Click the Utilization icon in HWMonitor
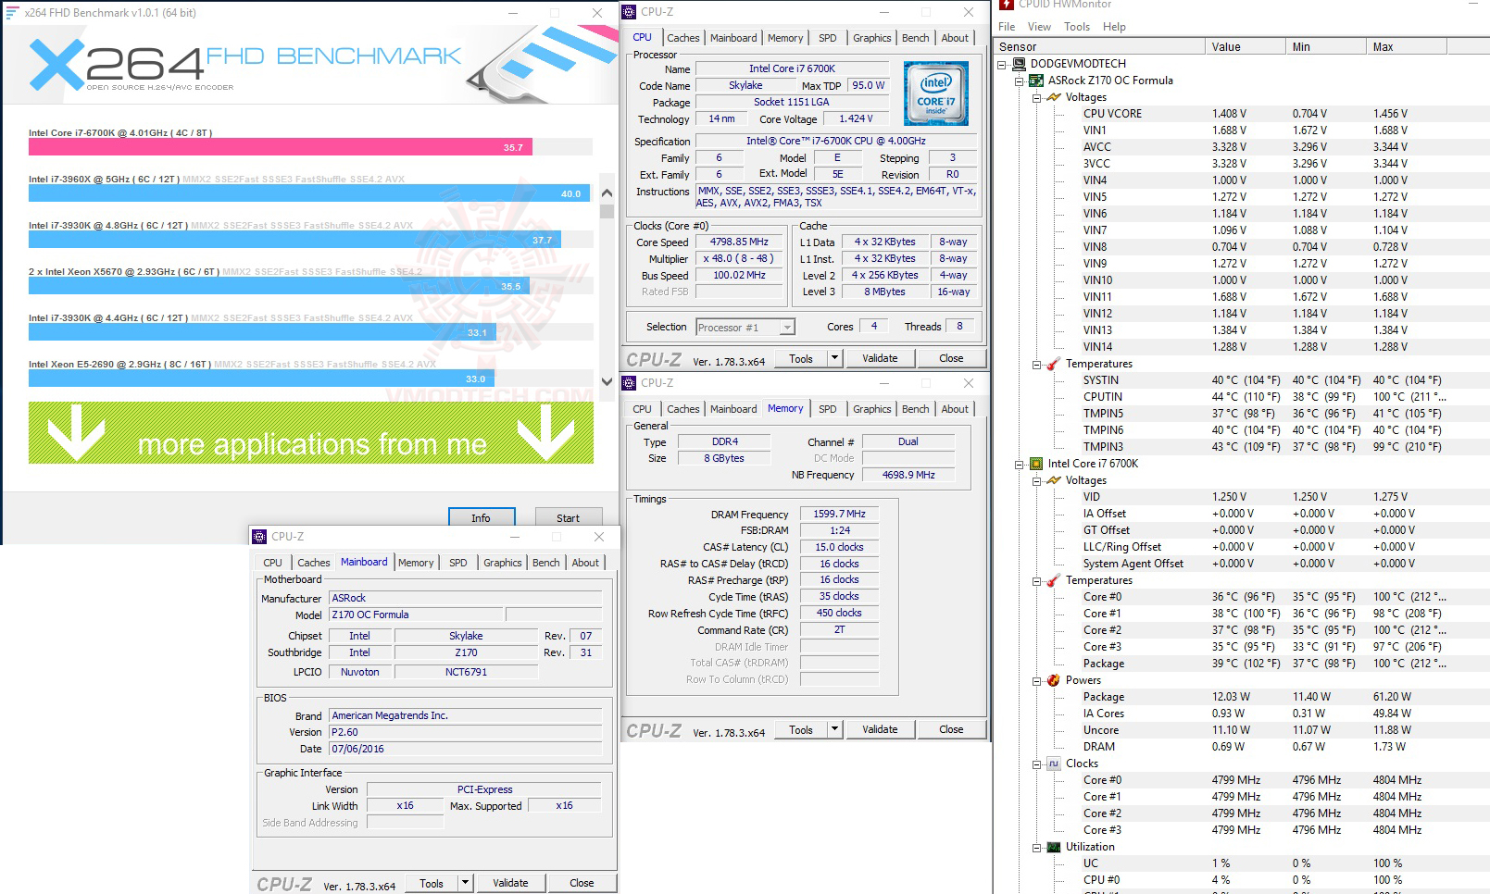 1054,847
